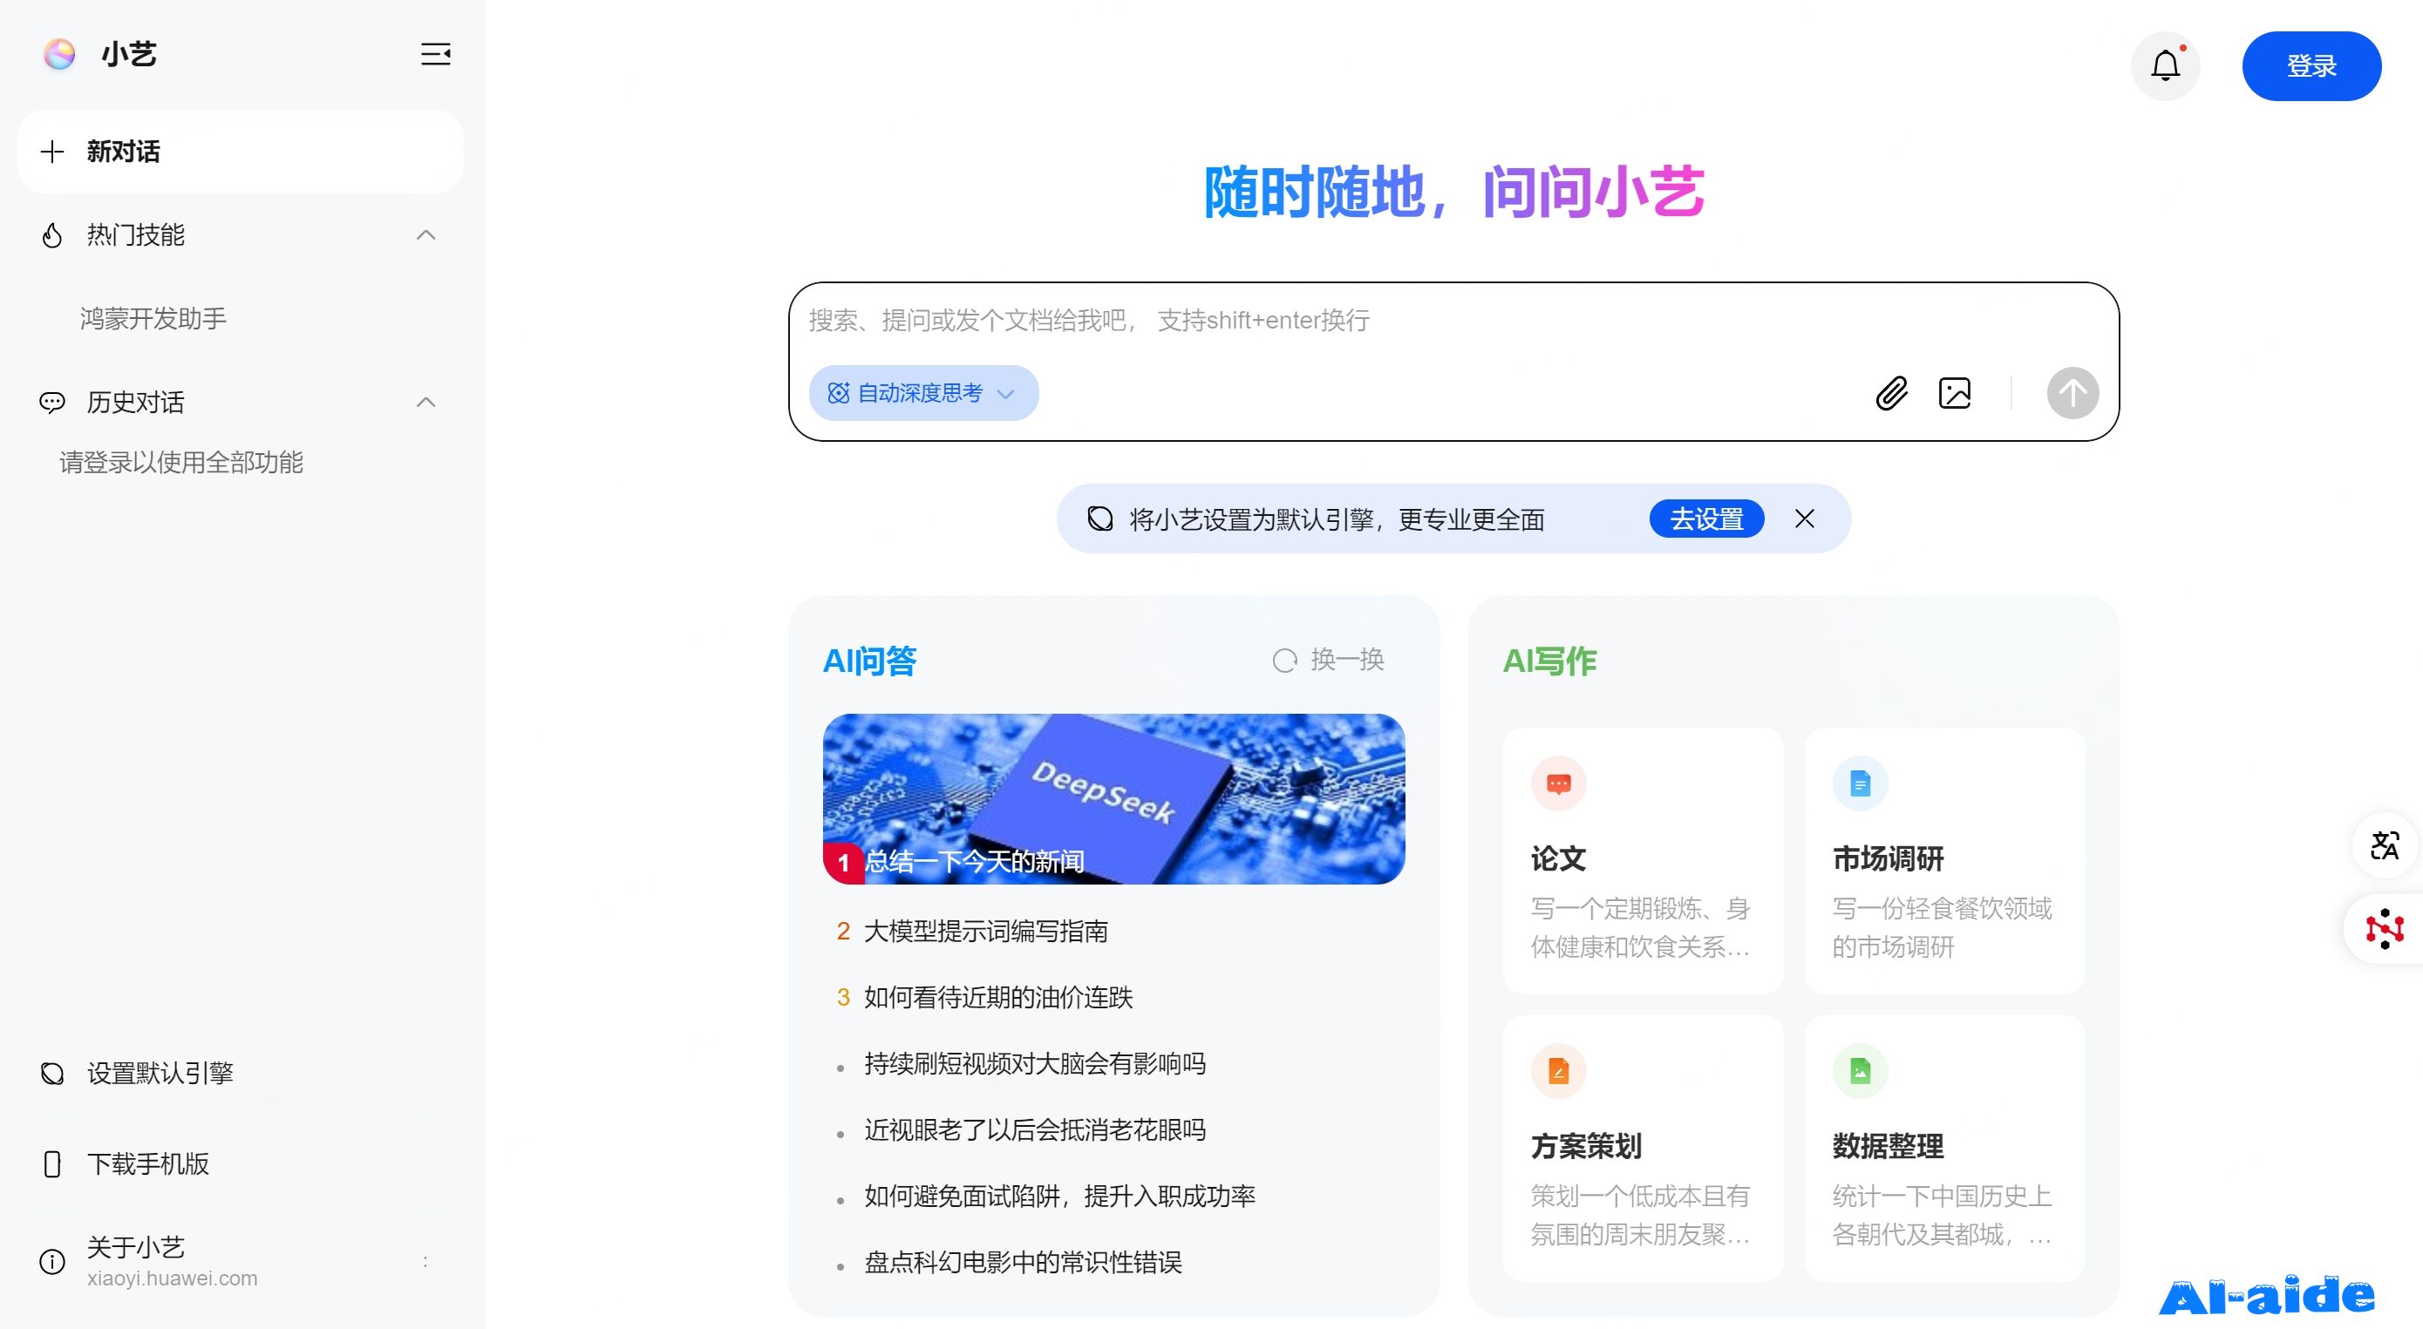Send the message with the up-arrow button
Viewport: 2423px width, 1329px height.
pos(2072,393)
